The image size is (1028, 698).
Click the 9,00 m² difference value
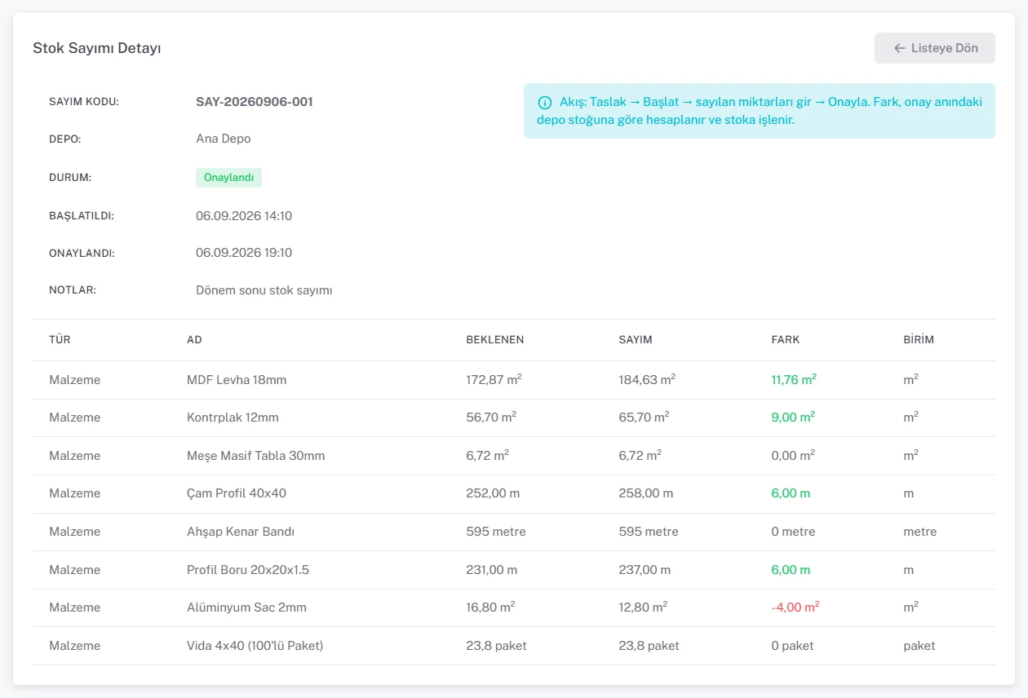(793, 417)
